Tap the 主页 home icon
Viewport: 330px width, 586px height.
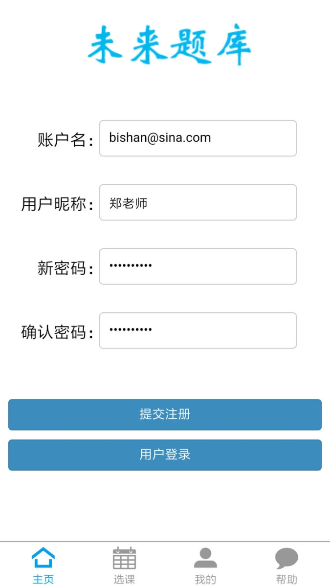pyautogui.click(x=44, y=558)
